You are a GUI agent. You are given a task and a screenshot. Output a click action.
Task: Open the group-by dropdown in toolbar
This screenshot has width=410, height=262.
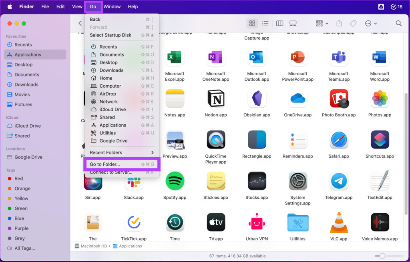click(x=322, y=24)
